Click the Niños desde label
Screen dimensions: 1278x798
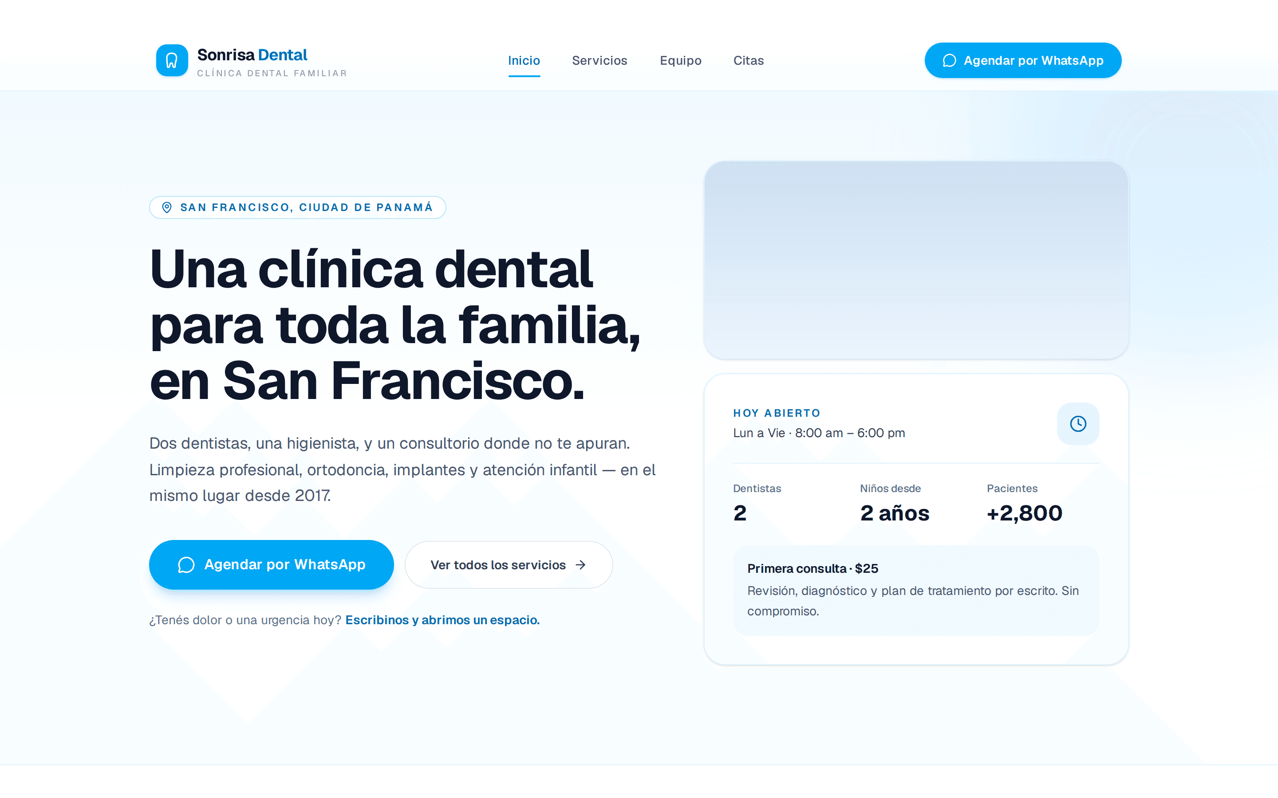(x=890, y=489)
